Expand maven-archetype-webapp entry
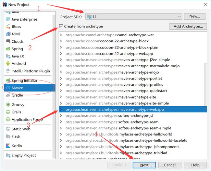Screen dimensions: 211x171 [61, 109]
